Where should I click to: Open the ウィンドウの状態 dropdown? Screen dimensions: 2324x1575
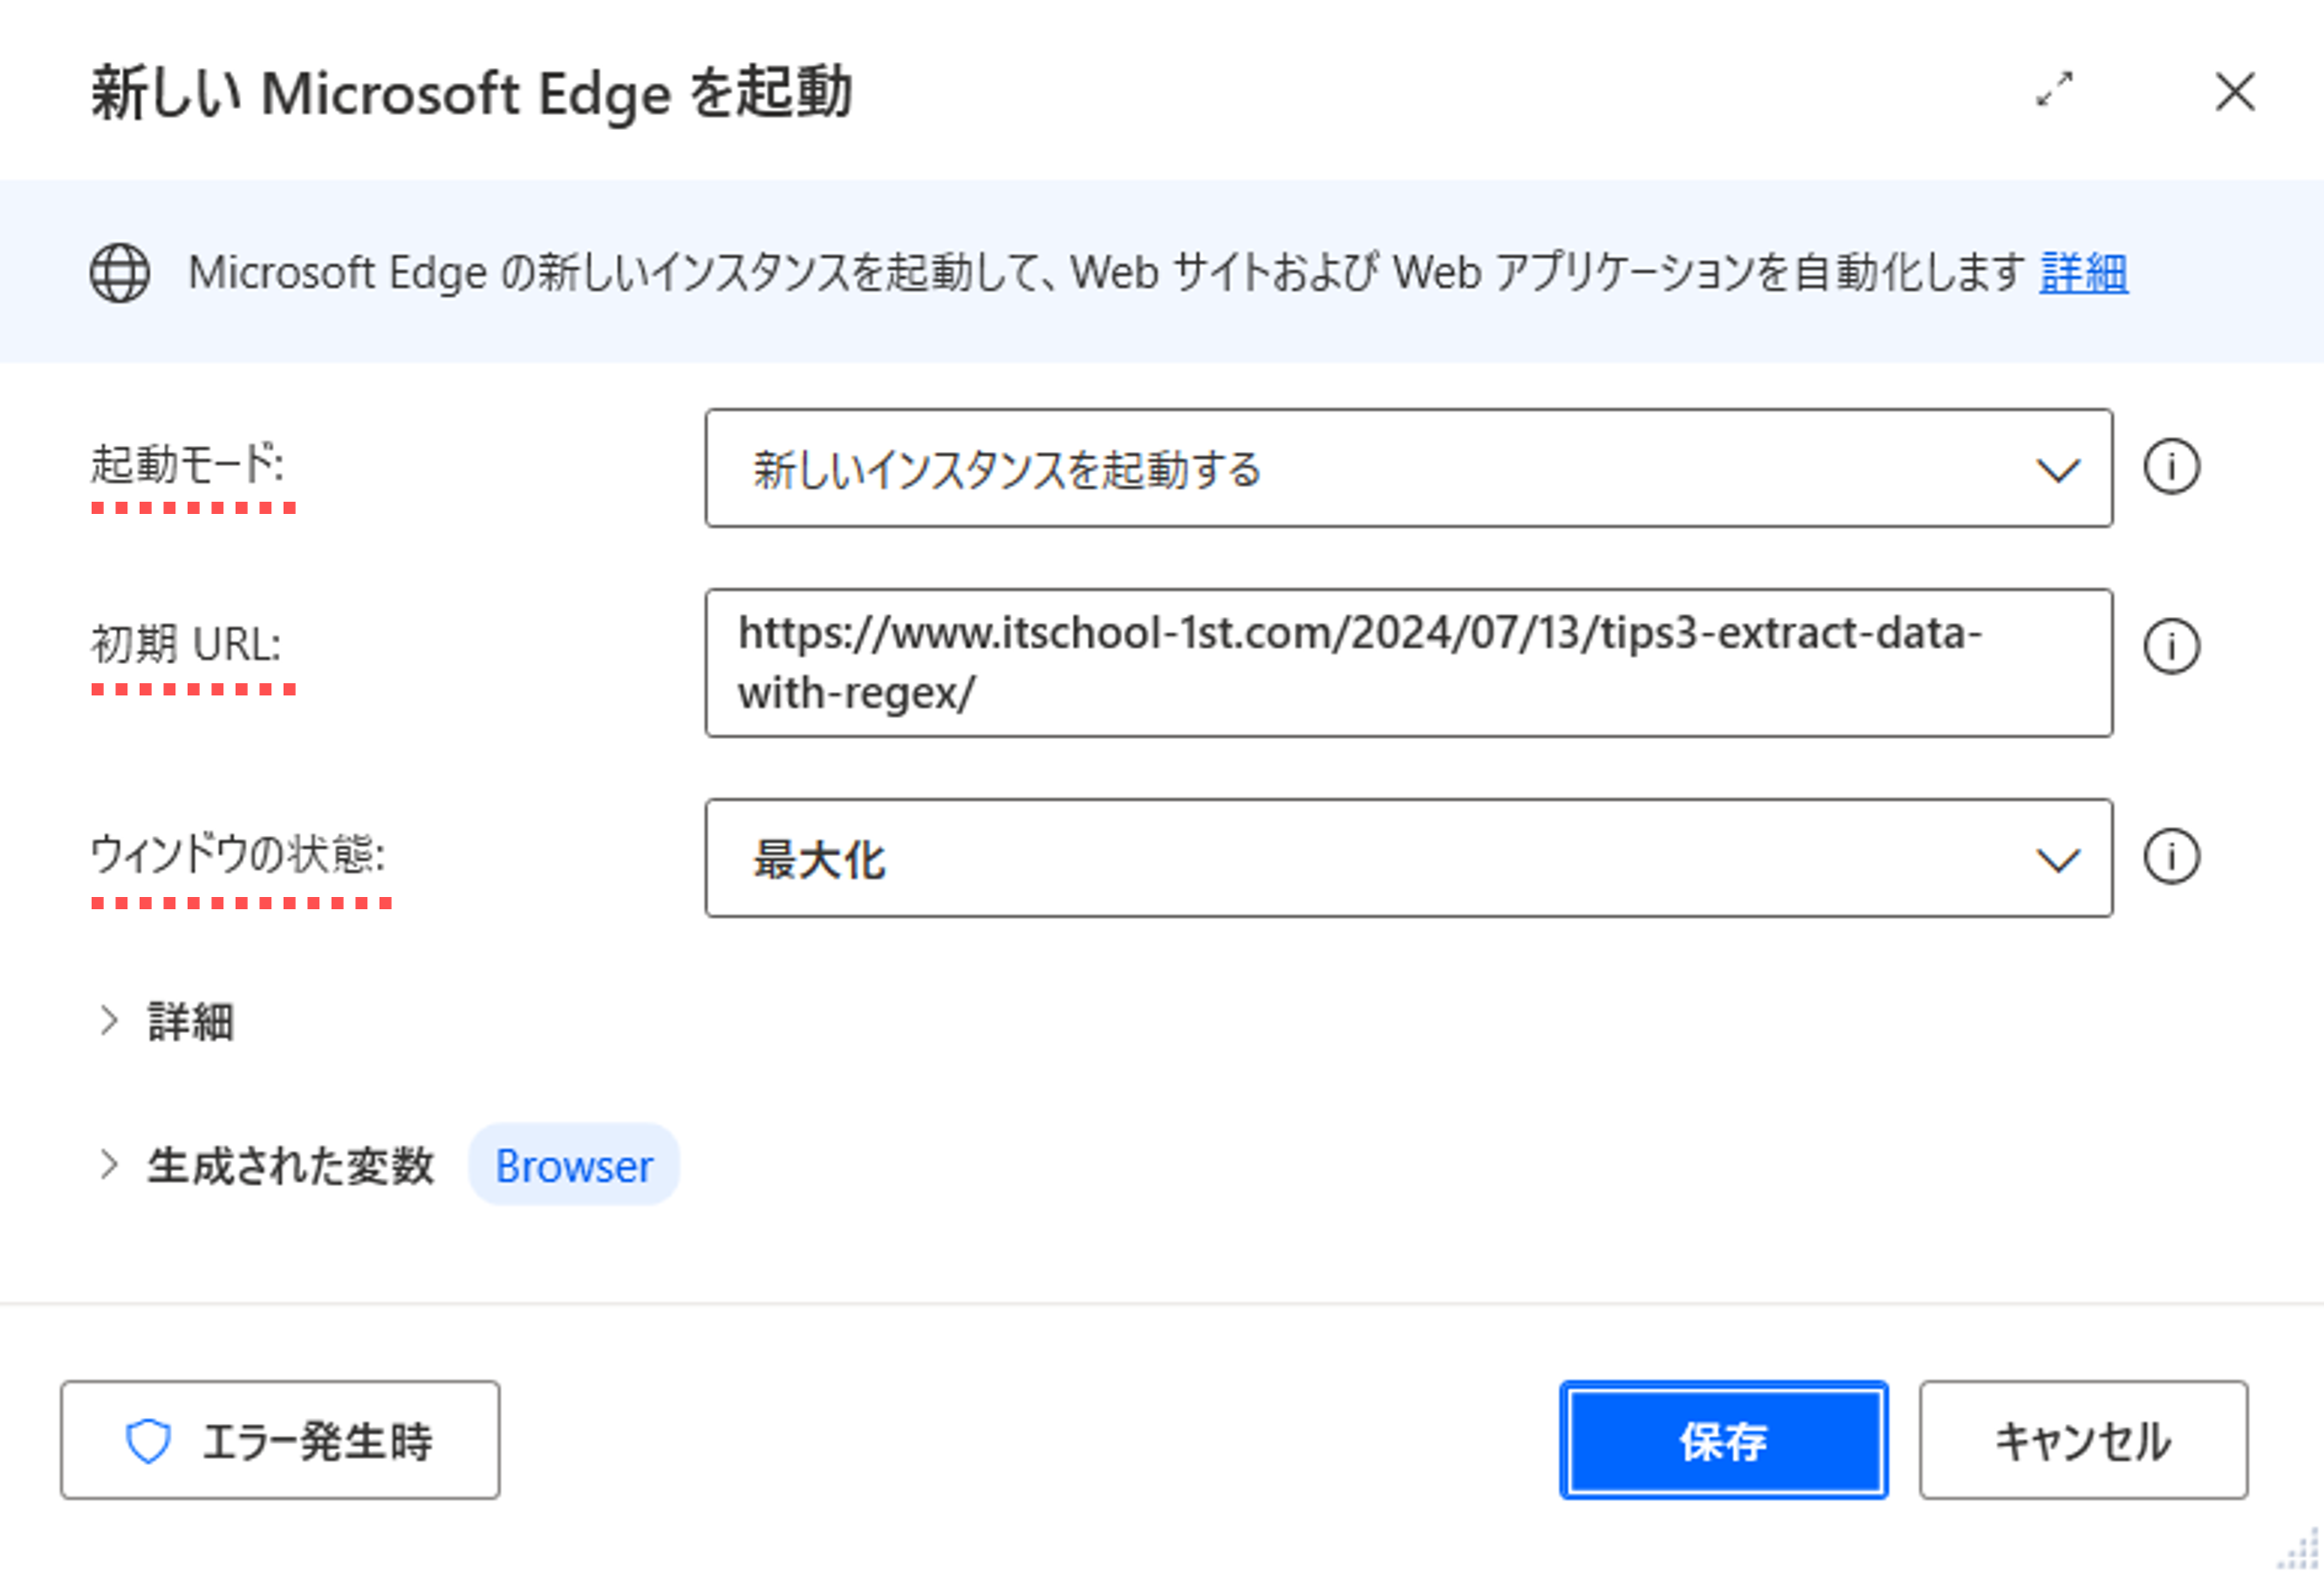click(x=1408, y=858)
